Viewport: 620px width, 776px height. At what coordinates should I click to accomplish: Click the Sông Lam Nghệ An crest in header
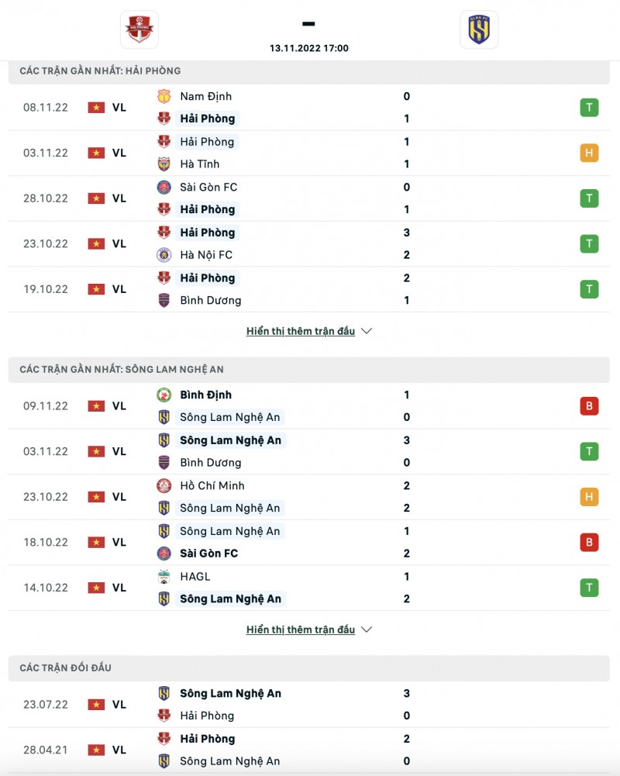click(x=479, y=29)
